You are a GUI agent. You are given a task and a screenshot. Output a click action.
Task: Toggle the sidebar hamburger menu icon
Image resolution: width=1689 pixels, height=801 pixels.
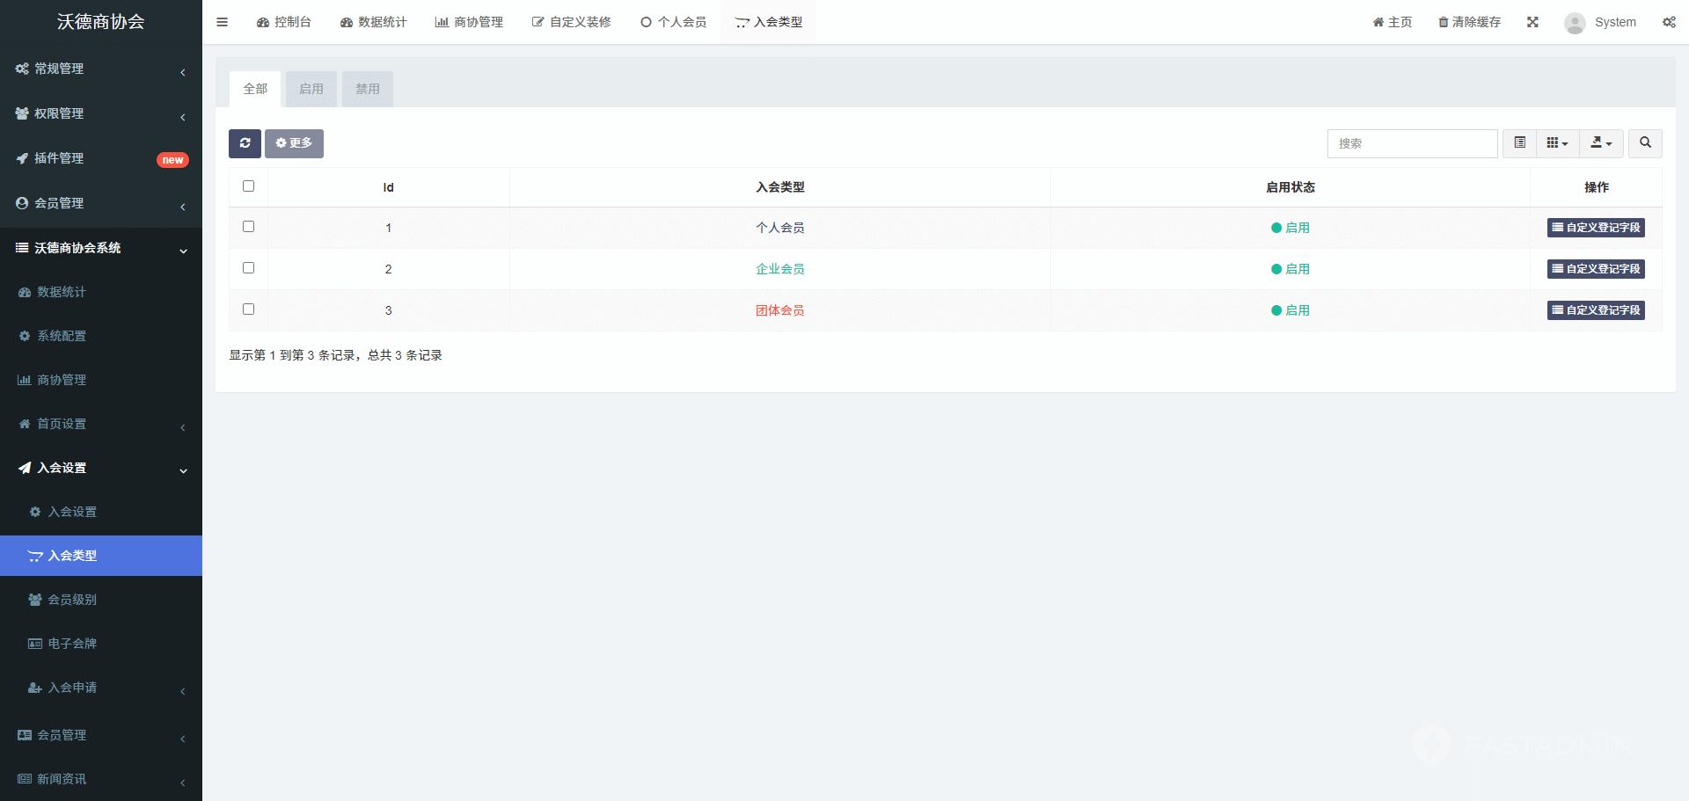tap(223, 22)
